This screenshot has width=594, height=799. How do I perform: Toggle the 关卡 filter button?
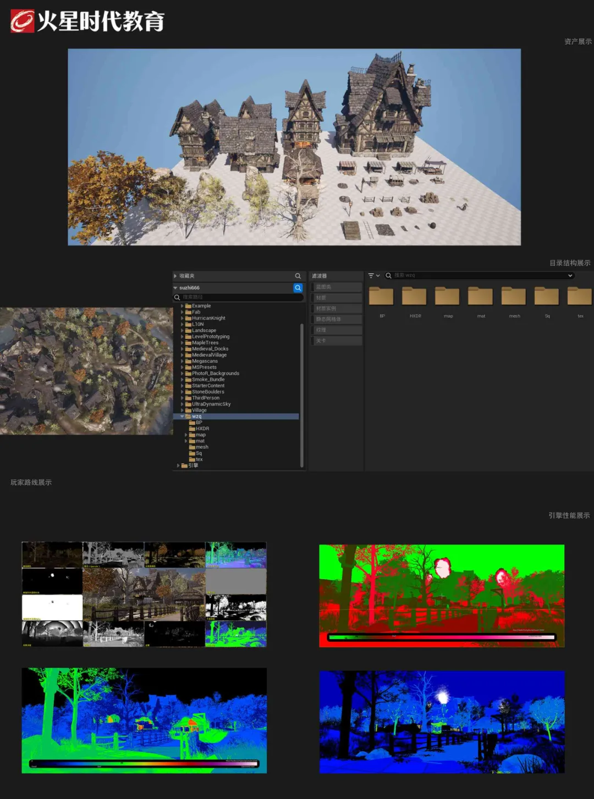pos(335,341)
